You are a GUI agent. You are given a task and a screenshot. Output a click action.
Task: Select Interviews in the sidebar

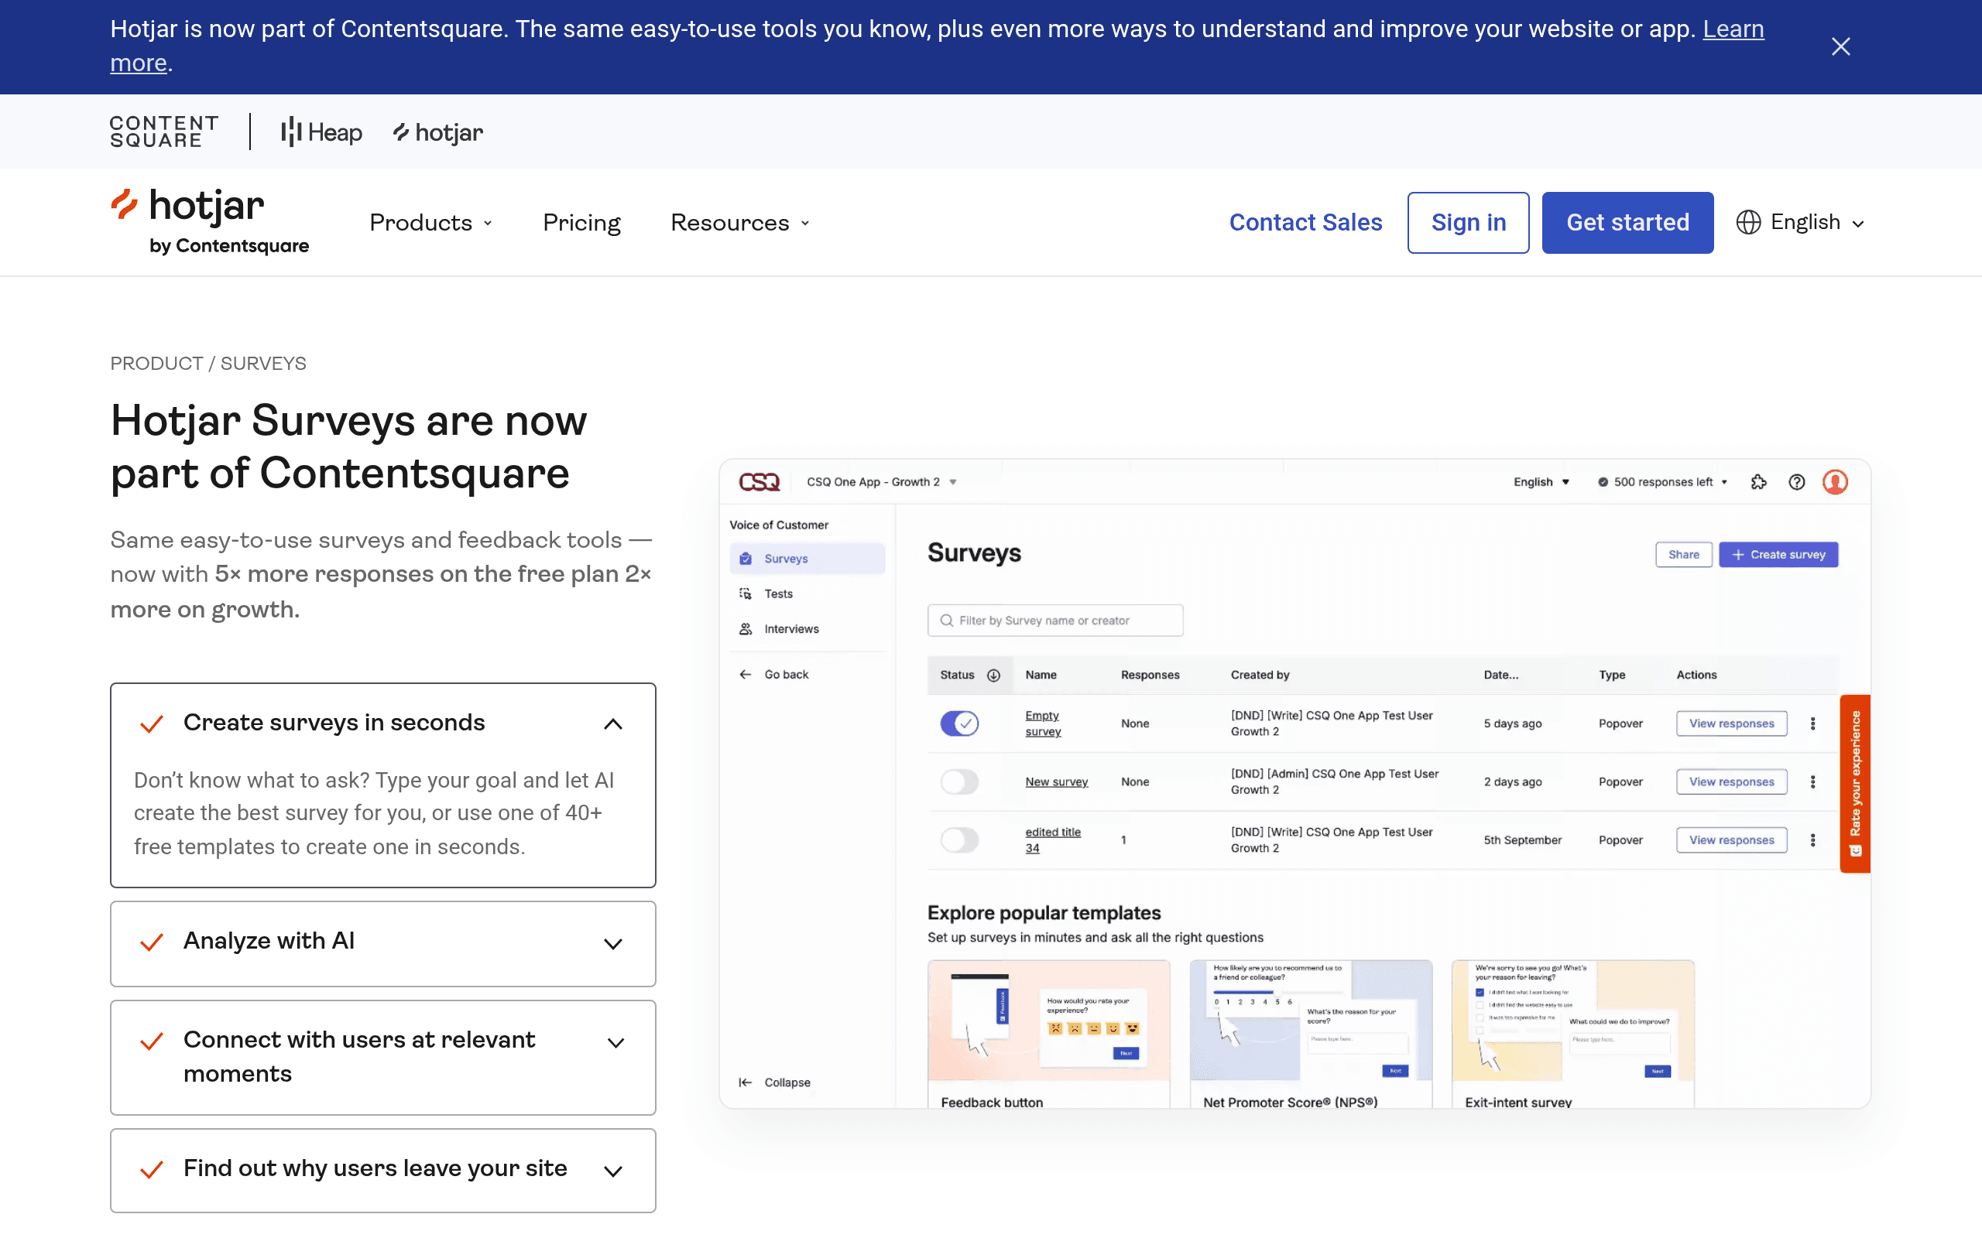click(x=807, y=629)
